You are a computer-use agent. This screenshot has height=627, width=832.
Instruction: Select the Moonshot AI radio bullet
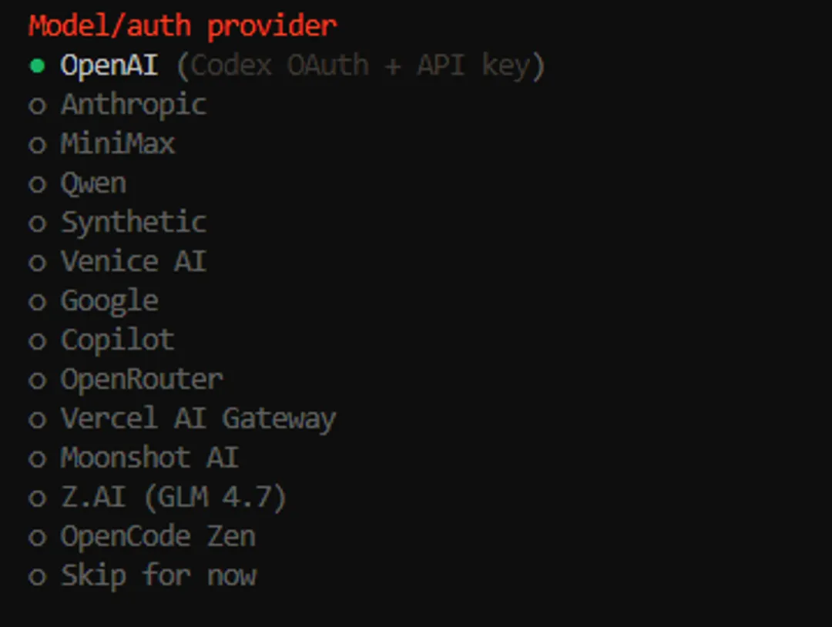pos(37,458)
